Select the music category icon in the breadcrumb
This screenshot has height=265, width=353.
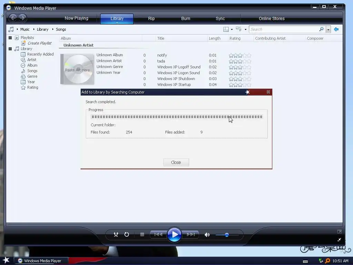(x=11, y=29)
